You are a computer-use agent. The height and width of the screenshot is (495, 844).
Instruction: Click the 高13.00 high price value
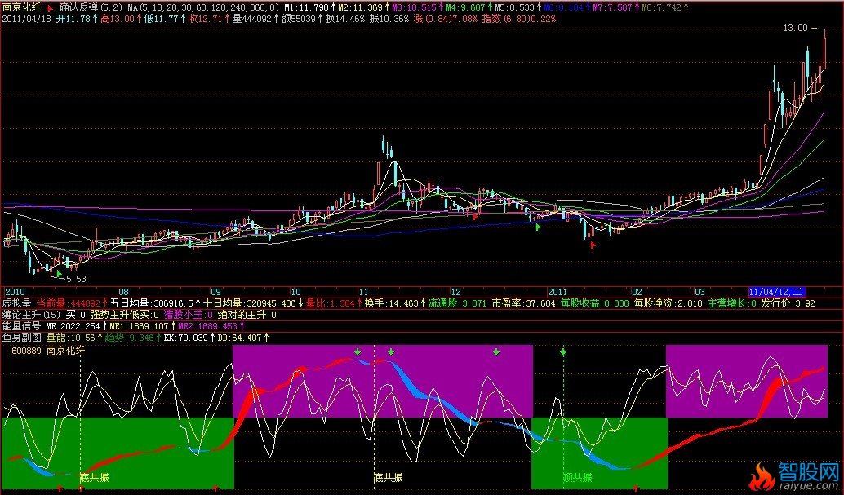pos(118,19)
